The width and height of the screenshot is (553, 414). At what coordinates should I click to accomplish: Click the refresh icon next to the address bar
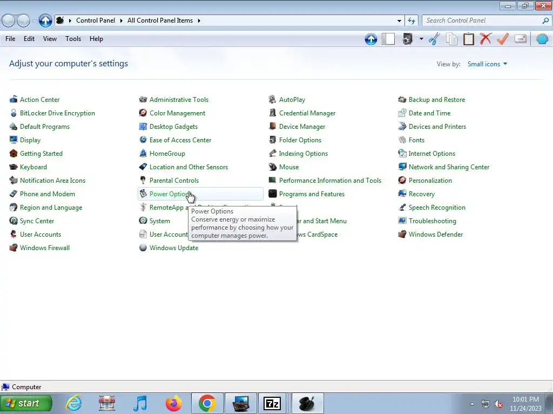pyautogui.click(x=411, y=21)
